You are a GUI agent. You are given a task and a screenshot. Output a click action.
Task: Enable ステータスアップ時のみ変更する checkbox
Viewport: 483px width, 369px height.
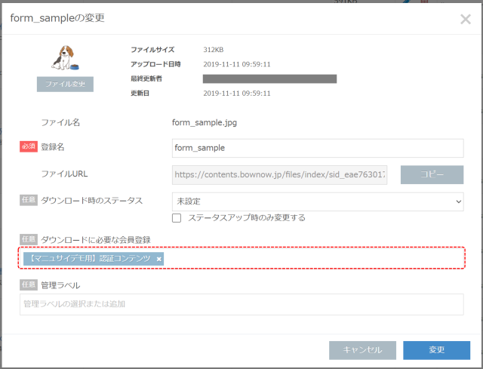coord(177,218)
